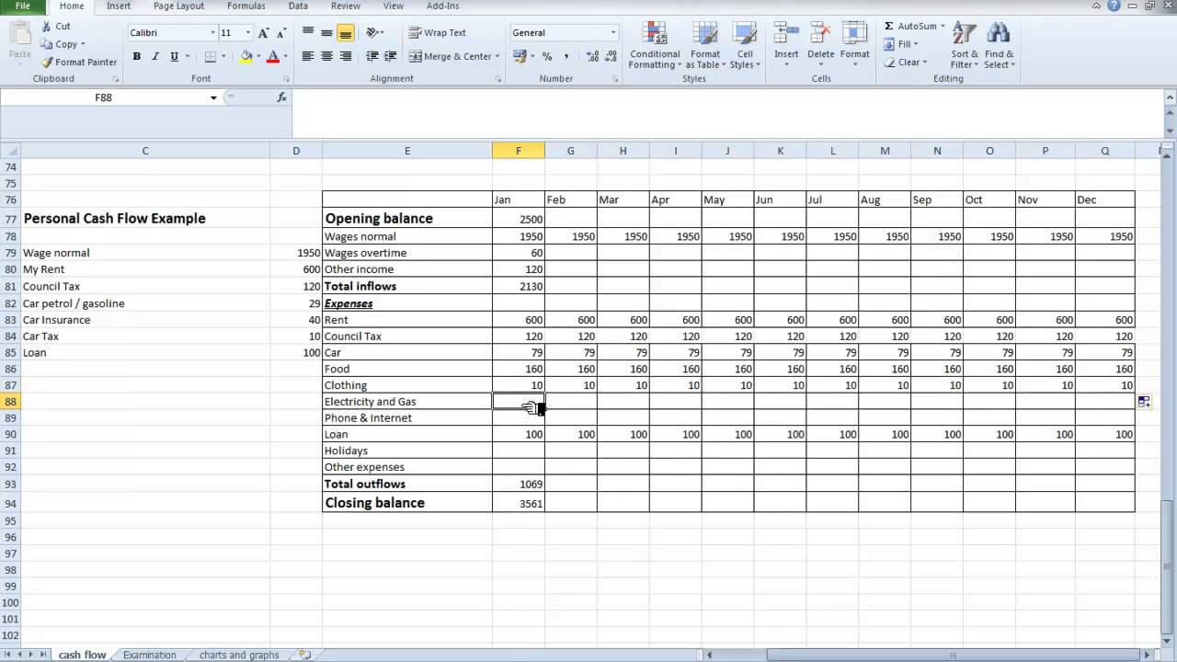Open the General number format dropdown
The height and width of the screenshot is (662, 1177).
tap(612, 32)
